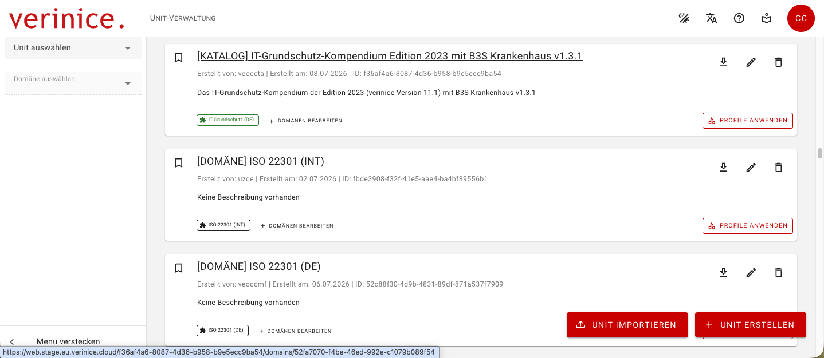Open the [DOMÄNE] ISO 22301 (INT) title
Viewport: 824px width, 358px height.
coord(261,161)
